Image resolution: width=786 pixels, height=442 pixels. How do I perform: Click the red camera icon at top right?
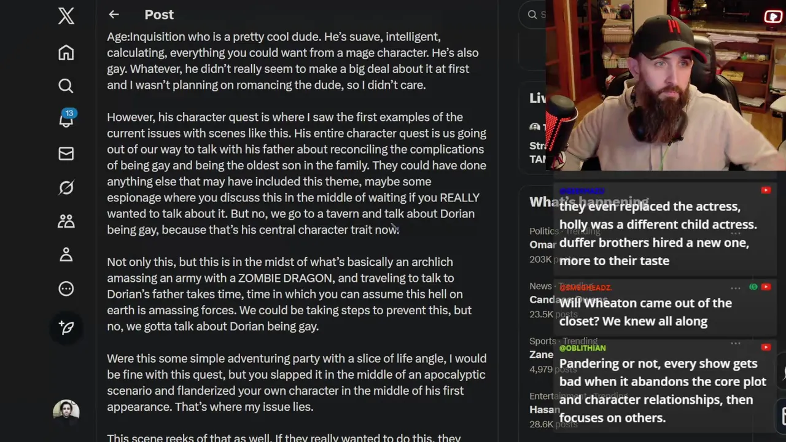click(773, 17)
